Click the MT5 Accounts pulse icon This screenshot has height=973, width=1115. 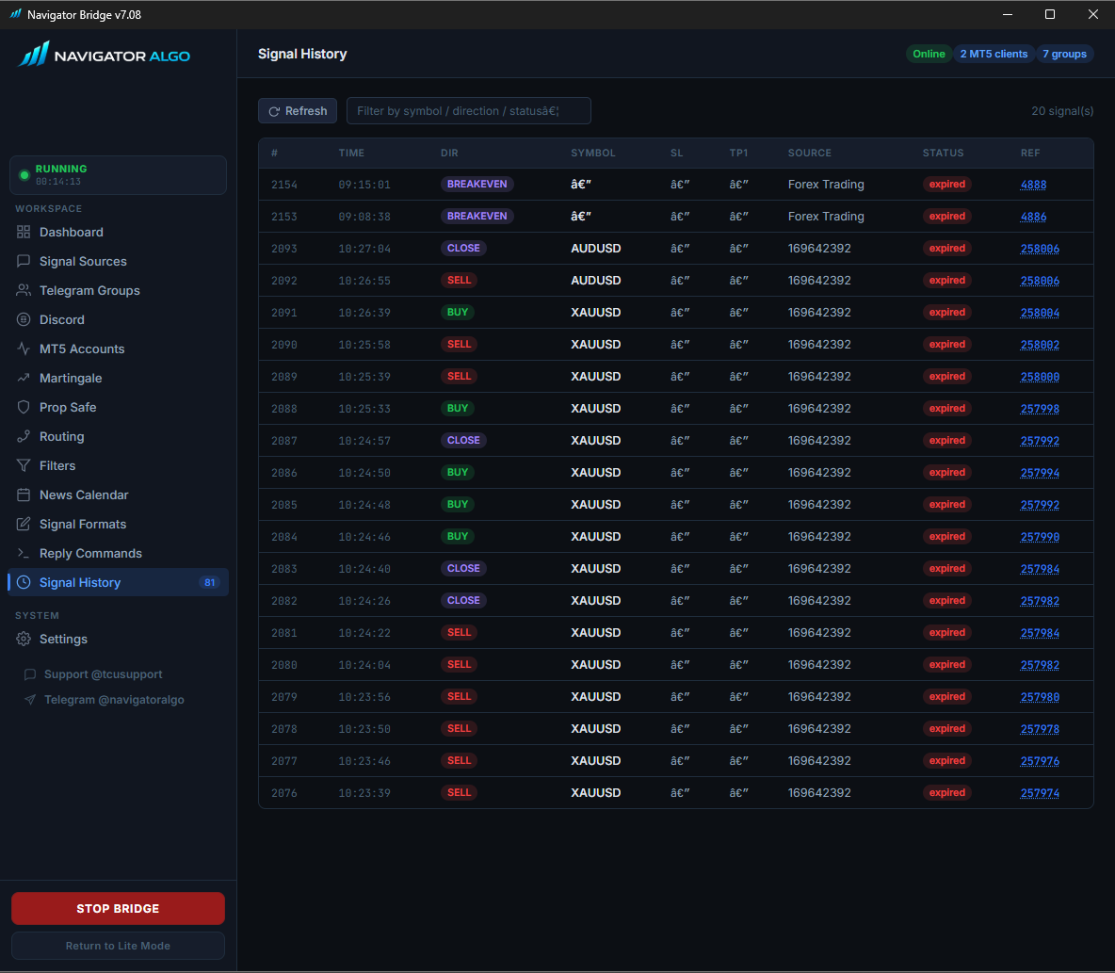pyautogui.click(x=24, y=349)
